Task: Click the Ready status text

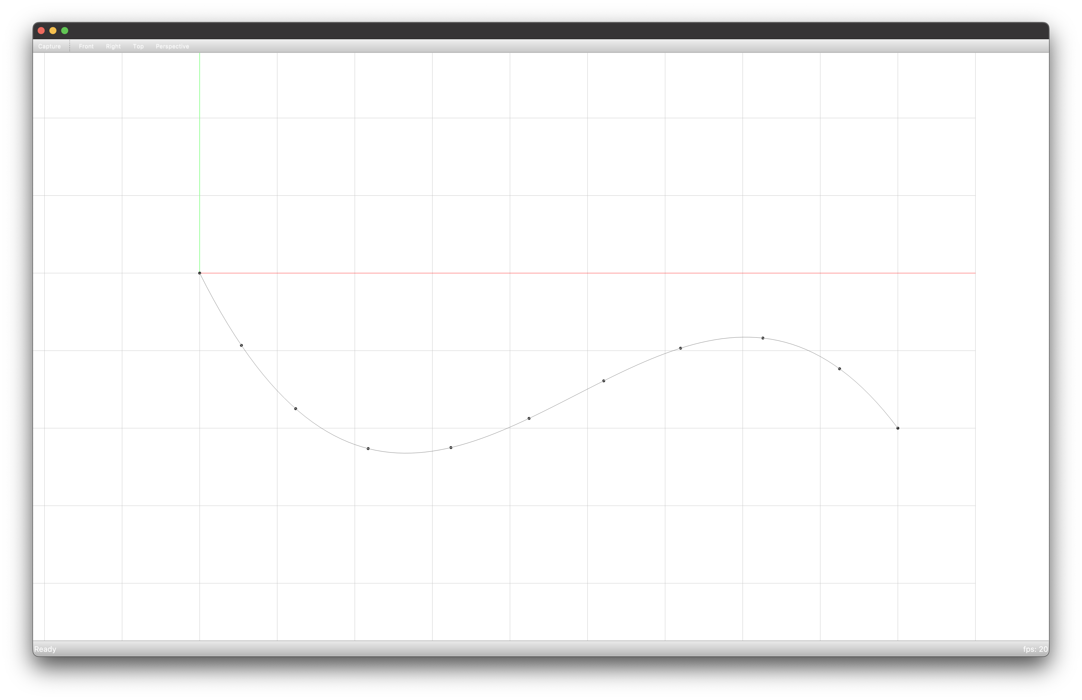Action: 45,649
